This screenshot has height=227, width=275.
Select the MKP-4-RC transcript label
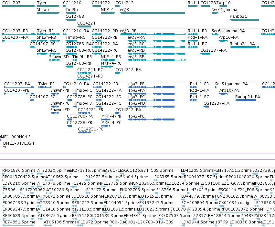tap(111, 63)
